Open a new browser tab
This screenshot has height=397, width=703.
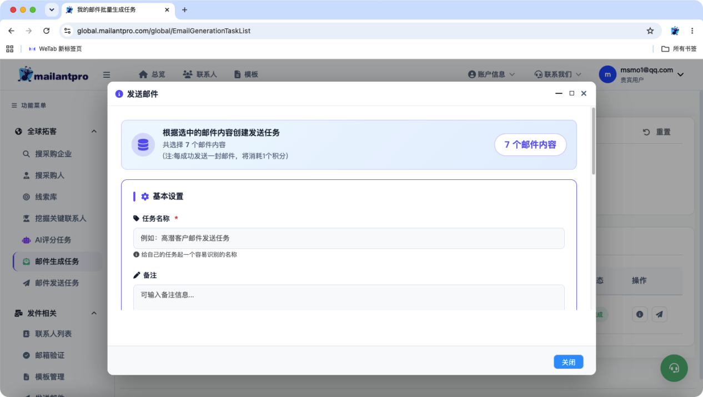[185, 10]
